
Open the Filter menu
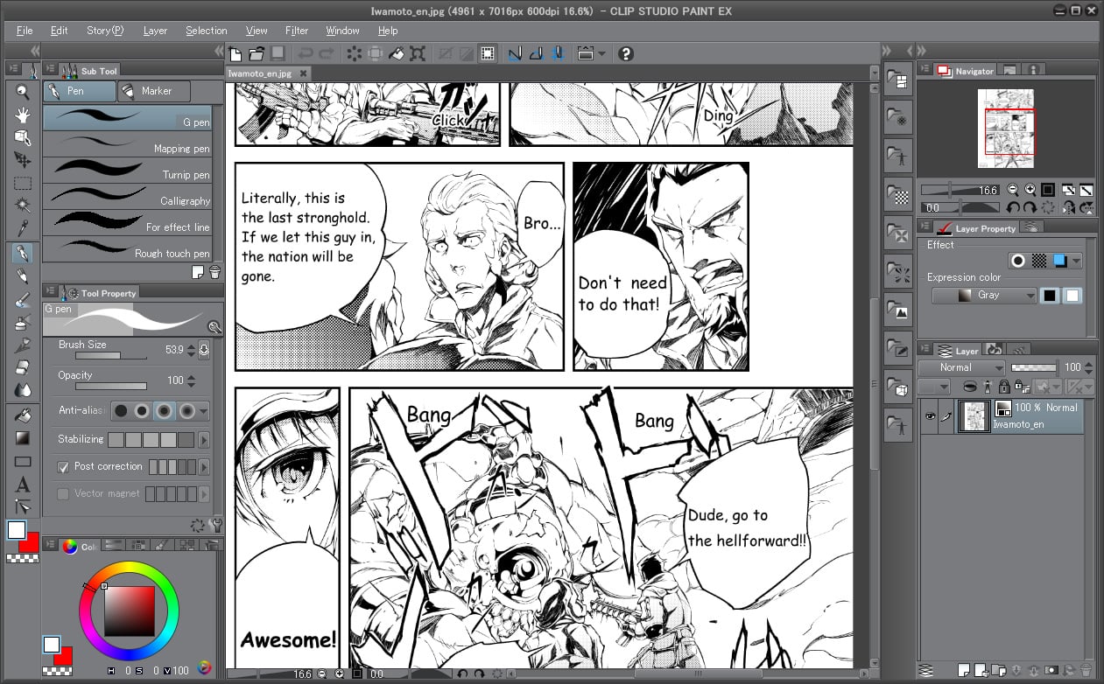pyautogui.click(x=297, y=31)
